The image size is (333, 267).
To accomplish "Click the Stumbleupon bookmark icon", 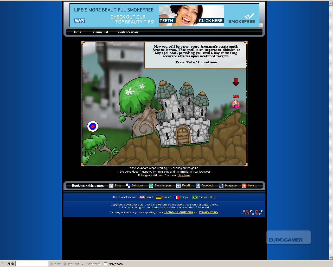I will coord(151,186).
